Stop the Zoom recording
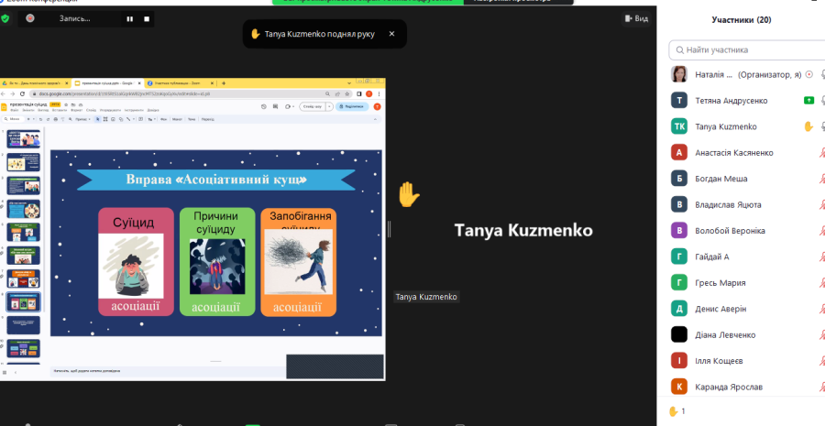The image size is (825, 426). click(147, 18)
